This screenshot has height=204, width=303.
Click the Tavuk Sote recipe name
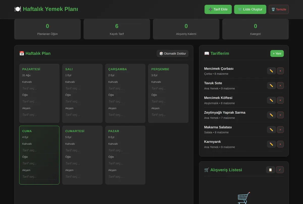[213, 83]
